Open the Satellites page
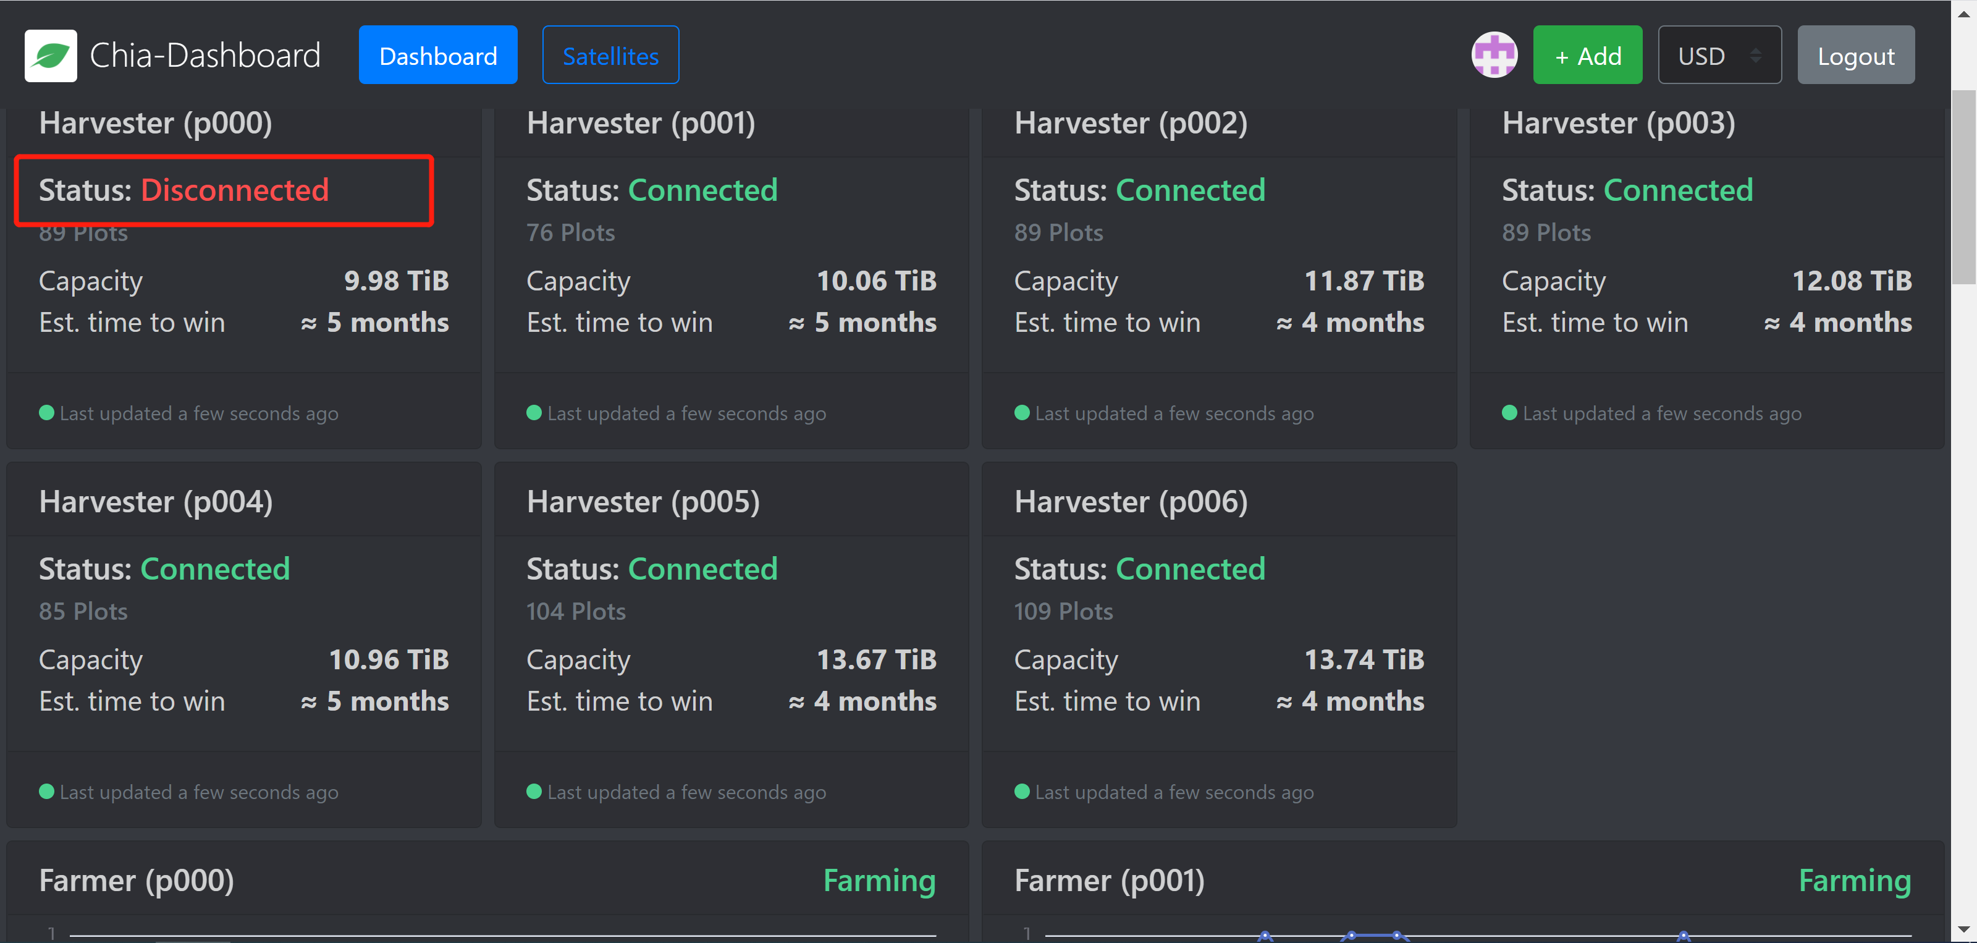1977x943 pixels. click(610, 54)
